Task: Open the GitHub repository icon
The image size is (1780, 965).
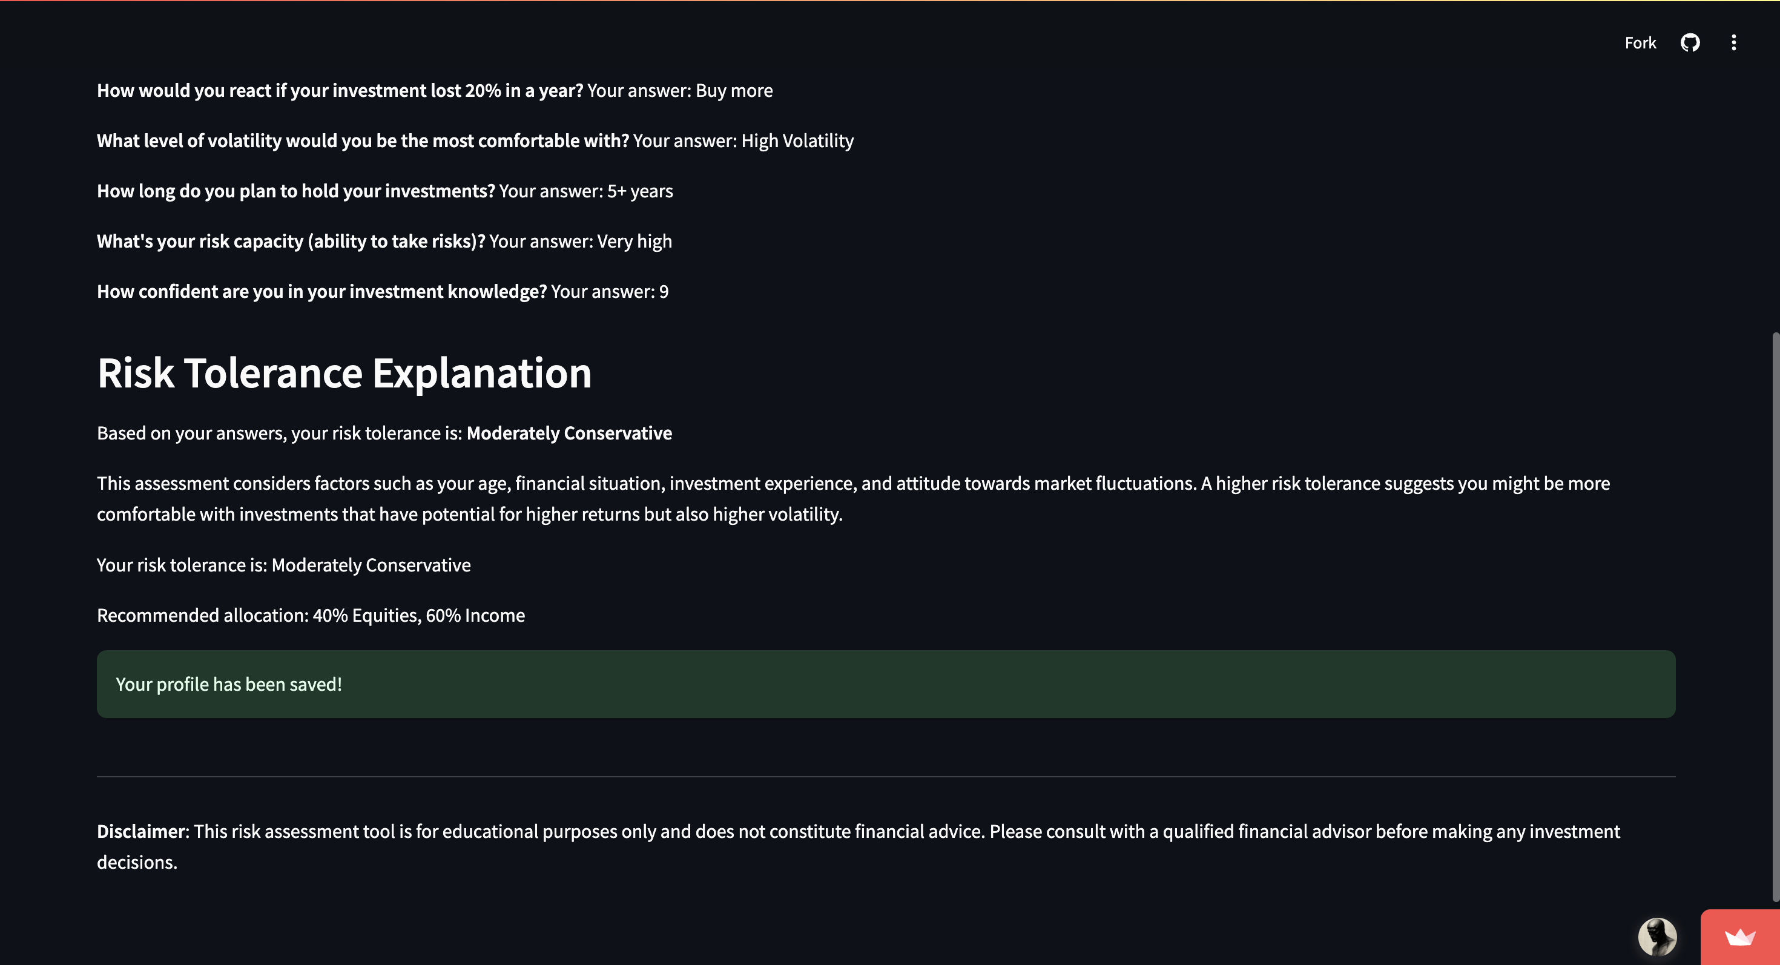Action: click(1689, 43)
